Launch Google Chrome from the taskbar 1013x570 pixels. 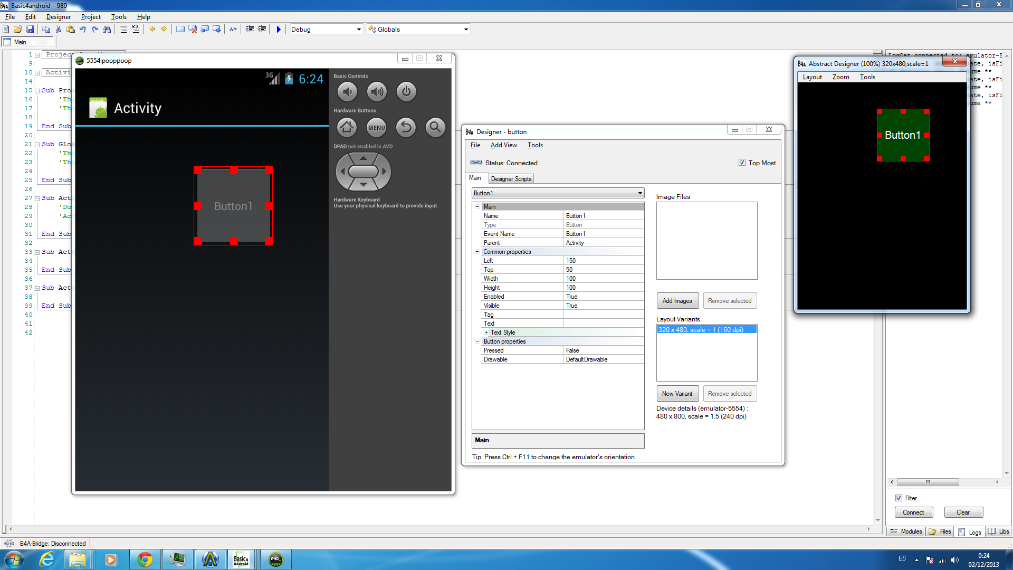pyautogui.click(x=145, y=559)
